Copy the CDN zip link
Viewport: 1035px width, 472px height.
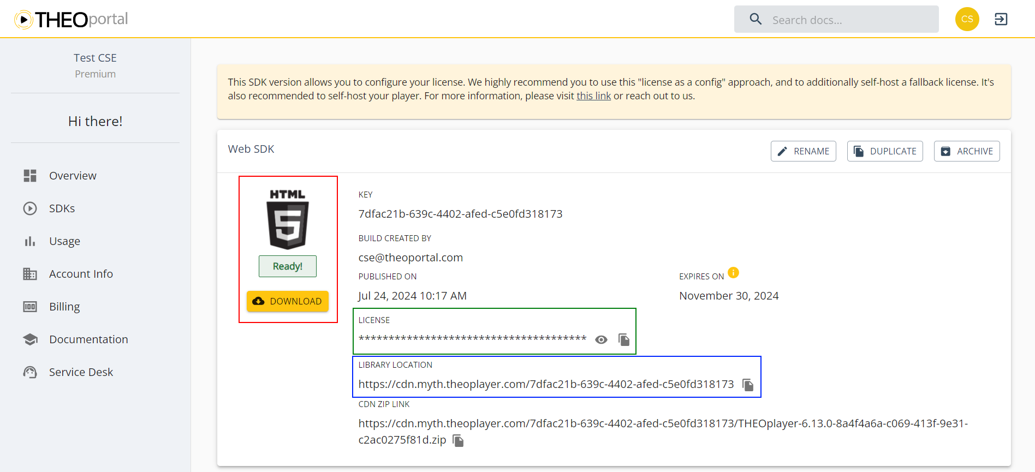click(459, 441)
